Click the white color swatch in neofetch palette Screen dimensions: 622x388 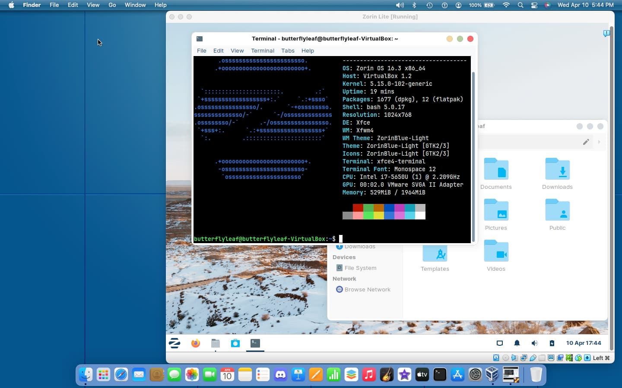pyautogui.click(x=420, y=216)
